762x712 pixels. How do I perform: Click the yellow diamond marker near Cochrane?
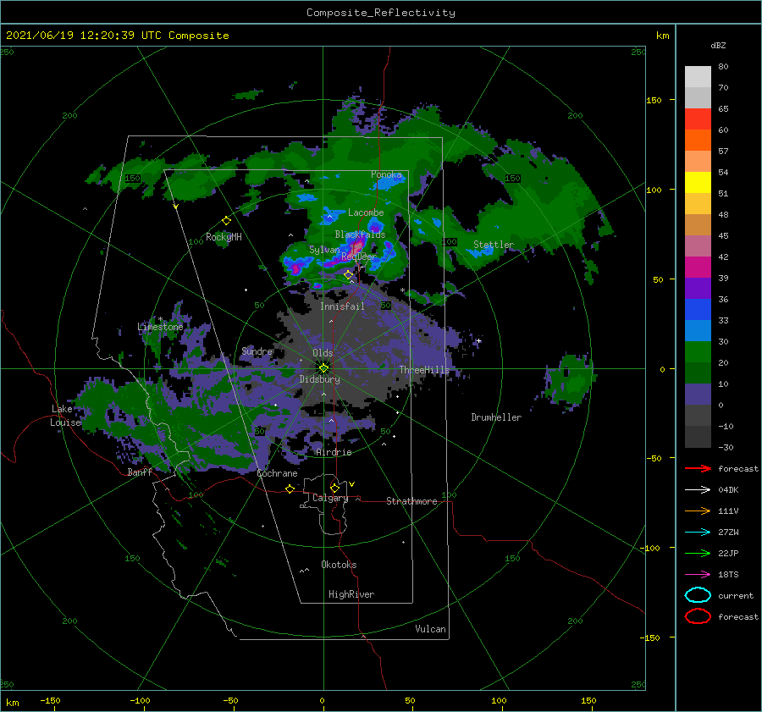point(290,488)
